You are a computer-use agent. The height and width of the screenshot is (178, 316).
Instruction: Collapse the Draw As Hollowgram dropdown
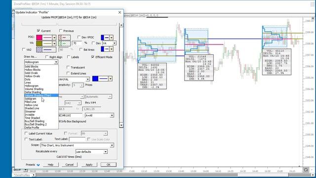[56, 62]
